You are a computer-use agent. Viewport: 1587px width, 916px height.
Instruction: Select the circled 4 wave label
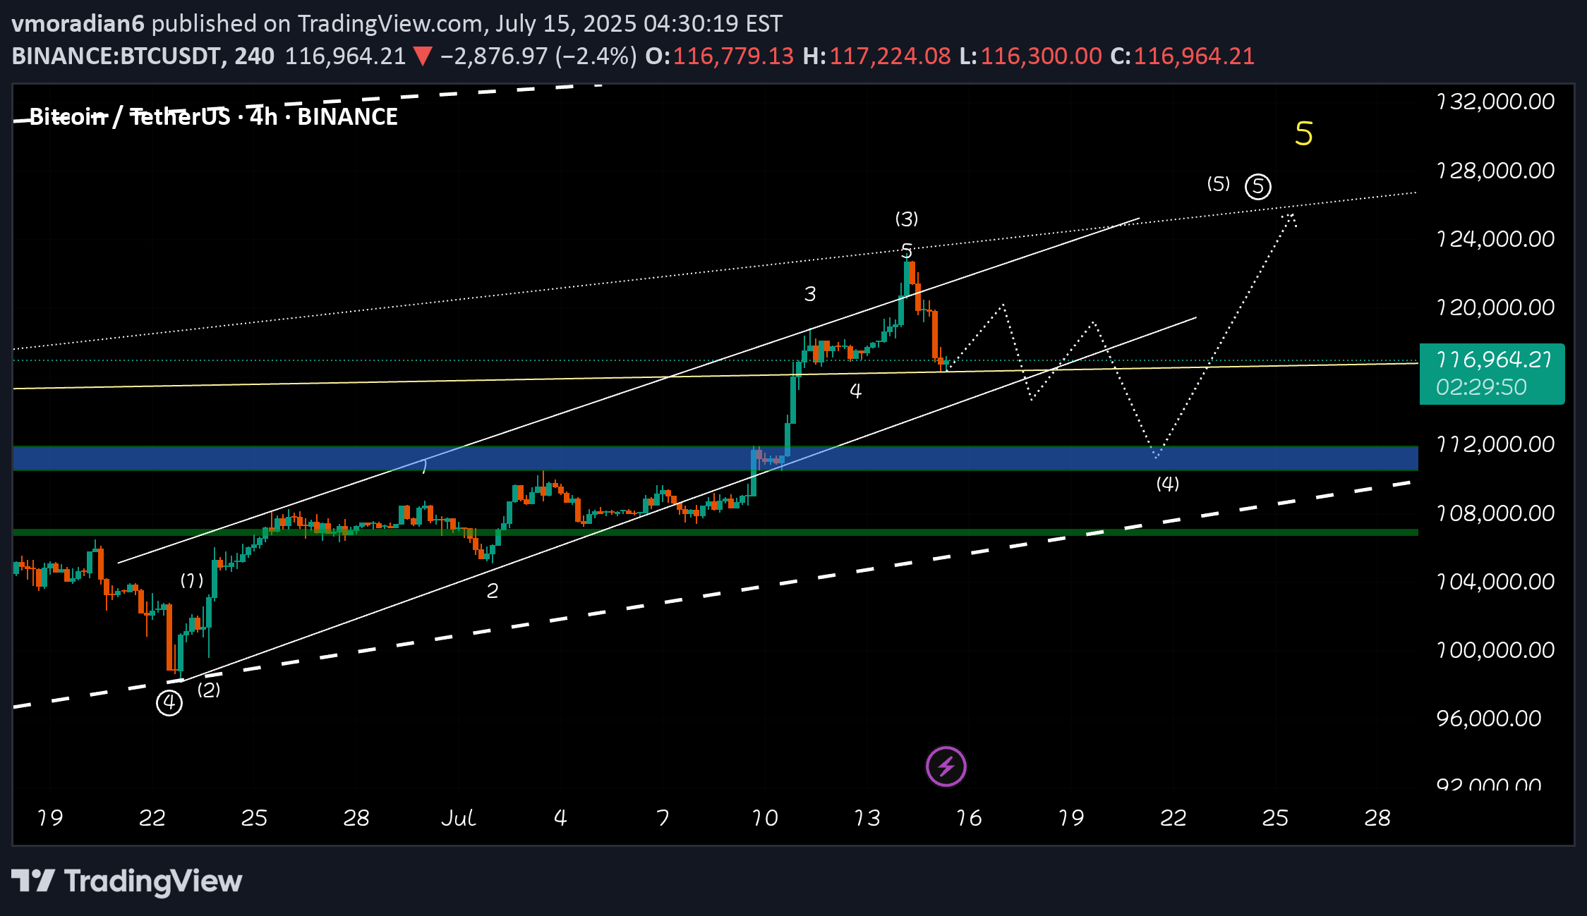[x=169, y=702]
